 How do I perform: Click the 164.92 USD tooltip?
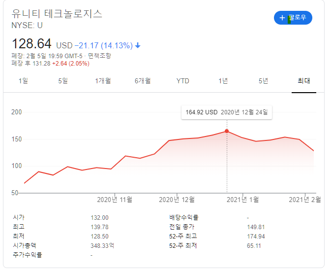coord(227,112)
